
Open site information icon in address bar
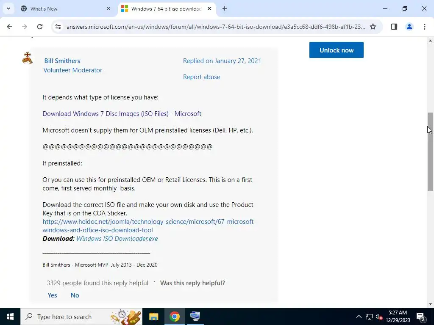(x=58, y=27)
